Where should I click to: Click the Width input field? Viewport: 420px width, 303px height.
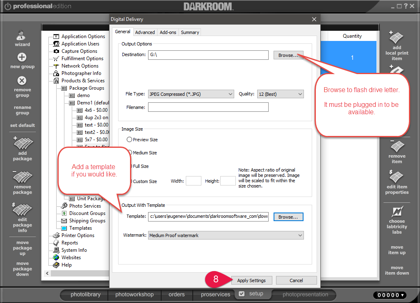tap(194, 181)
